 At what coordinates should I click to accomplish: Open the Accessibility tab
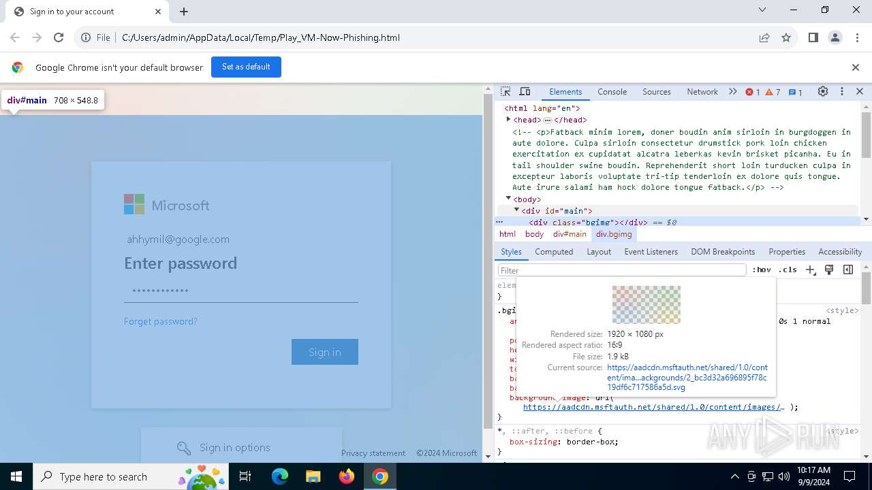point(840,252)
